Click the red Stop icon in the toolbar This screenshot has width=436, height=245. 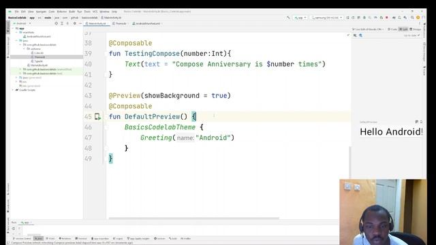click(387, 18)
